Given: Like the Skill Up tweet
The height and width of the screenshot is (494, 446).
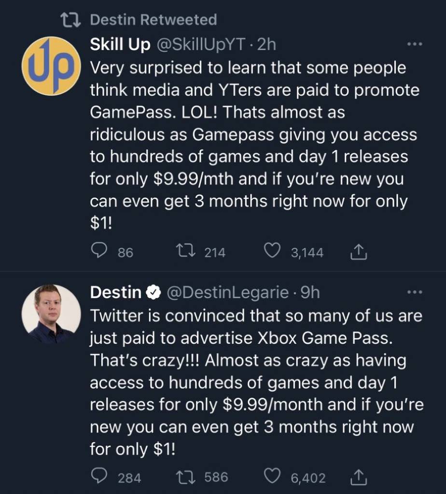Looking at the screenshot, I should [273, 251].
